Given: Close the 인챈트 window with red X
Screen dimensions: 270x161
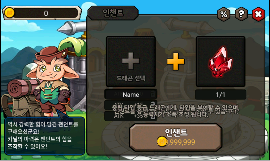Looking at the screenshot, I should tap(258, 14).
